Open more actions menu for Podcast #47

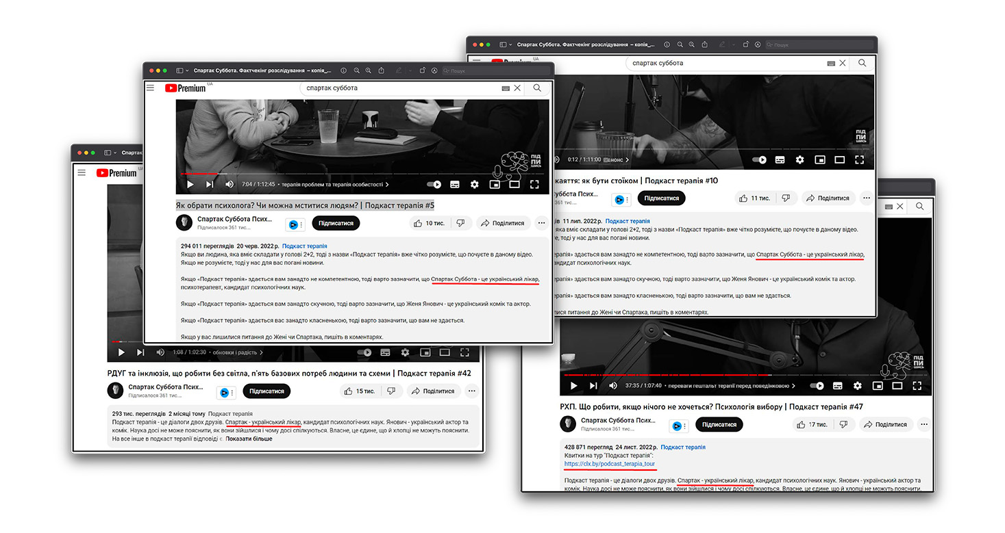tap(924, 424)
